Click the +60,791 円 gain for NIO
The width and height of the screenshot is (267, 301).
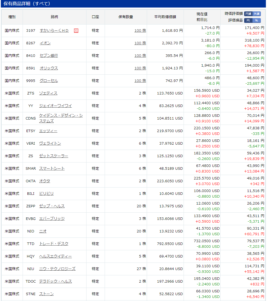coord(254,234)
